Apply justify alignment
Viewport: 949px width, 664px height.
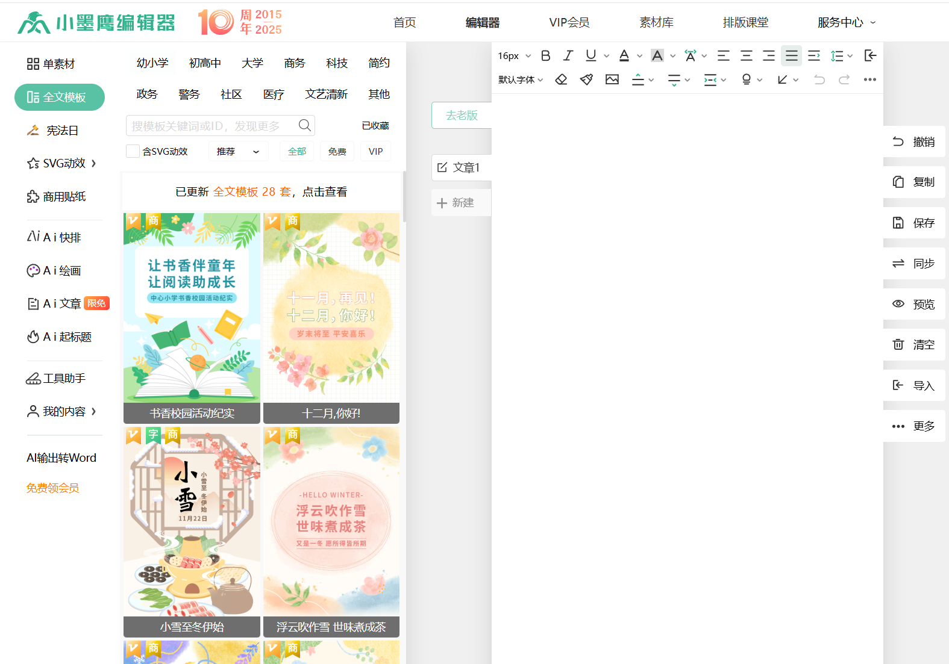(791, 56)
